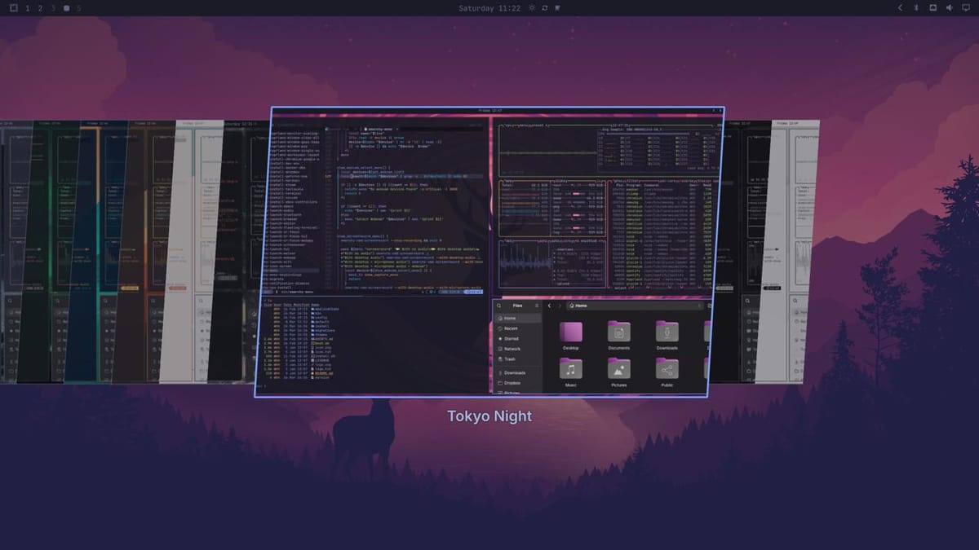The image size is (979, 550).
Task: Open the network indicator in the top bar
Action: (932, 8)
